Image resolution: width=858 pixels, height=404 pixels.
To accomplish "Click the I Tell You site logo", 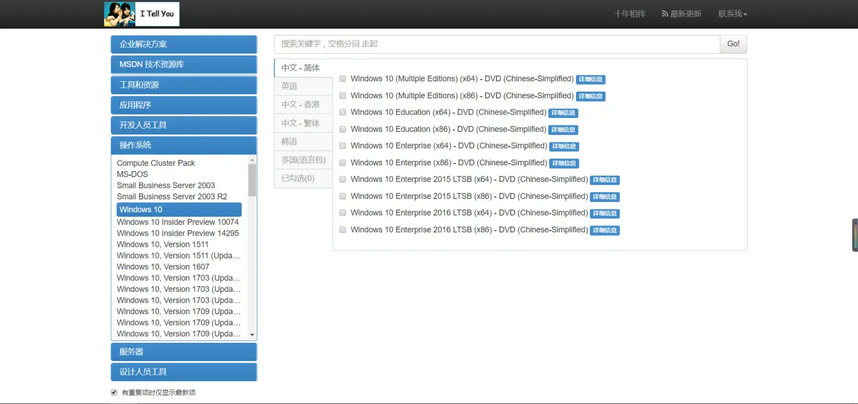I will (x=141, y=14).
